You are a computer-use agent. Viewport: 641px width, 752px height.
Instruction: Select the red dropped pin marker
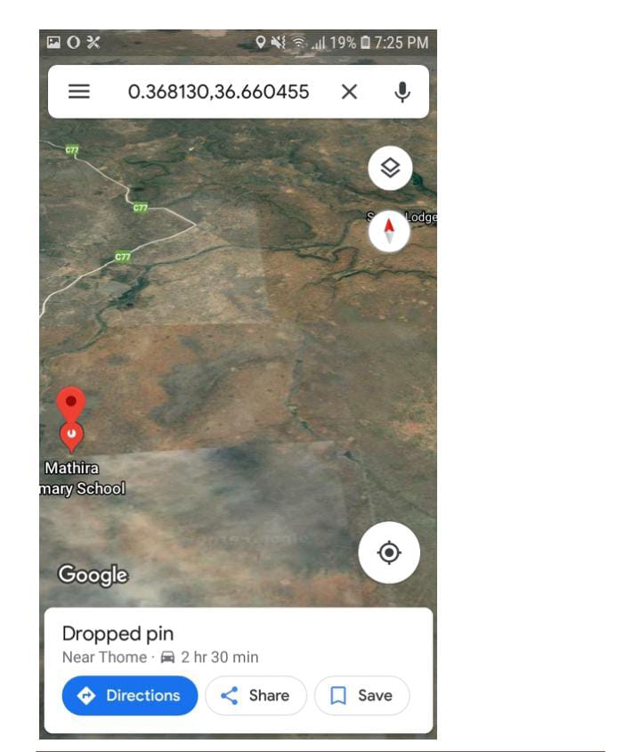(71, 404)
